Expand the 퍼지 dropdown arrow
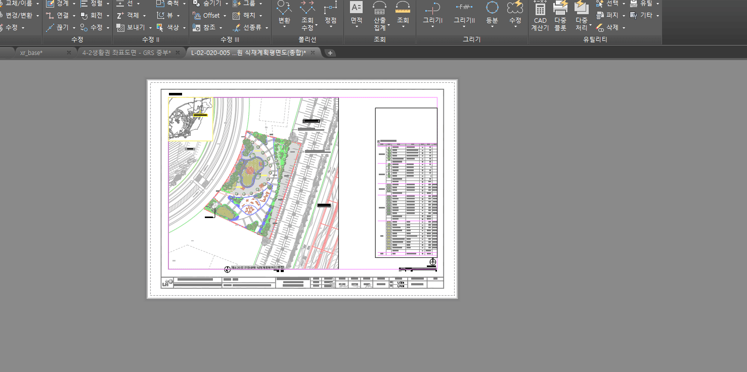747x372 pixels. click(624, 16)
